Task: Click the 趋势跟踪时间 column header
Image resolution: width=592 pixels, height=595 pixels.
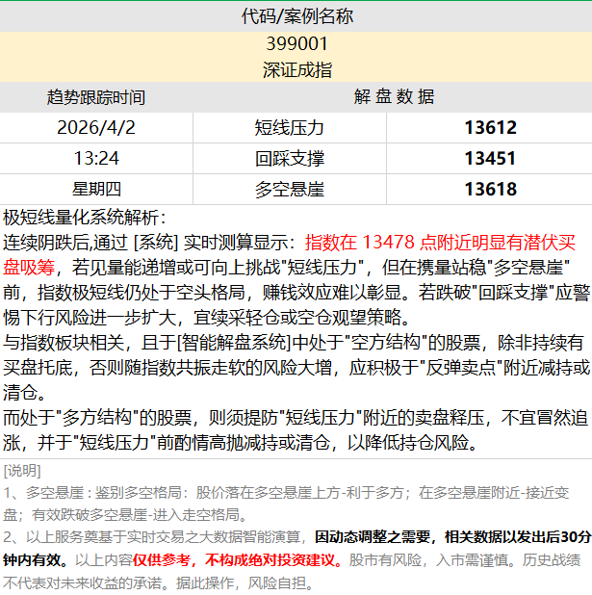Action: pyautogui.click(x=96, y=97)
